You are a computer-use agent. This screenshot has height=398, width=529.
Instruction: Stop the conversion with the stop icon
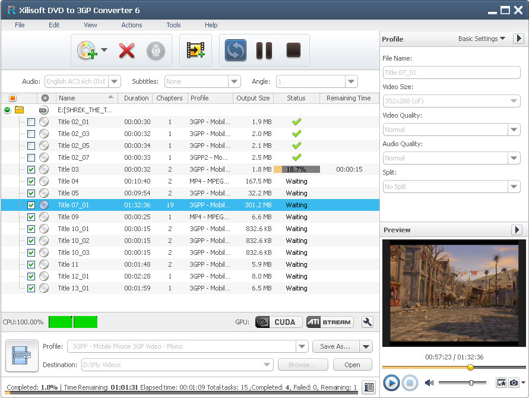point(293,50)
